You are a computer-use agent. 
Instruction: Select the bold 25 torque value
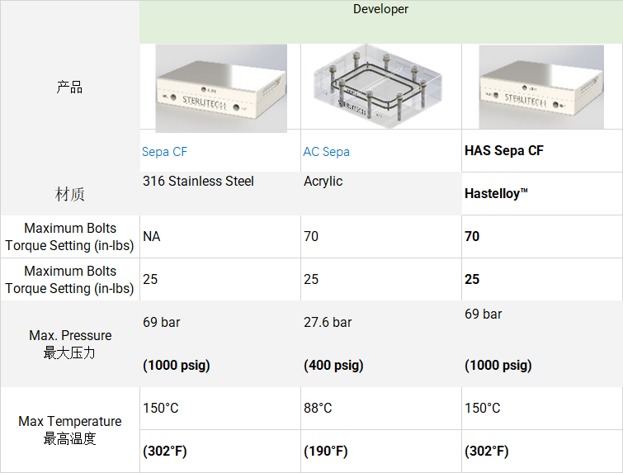(472, 280)
